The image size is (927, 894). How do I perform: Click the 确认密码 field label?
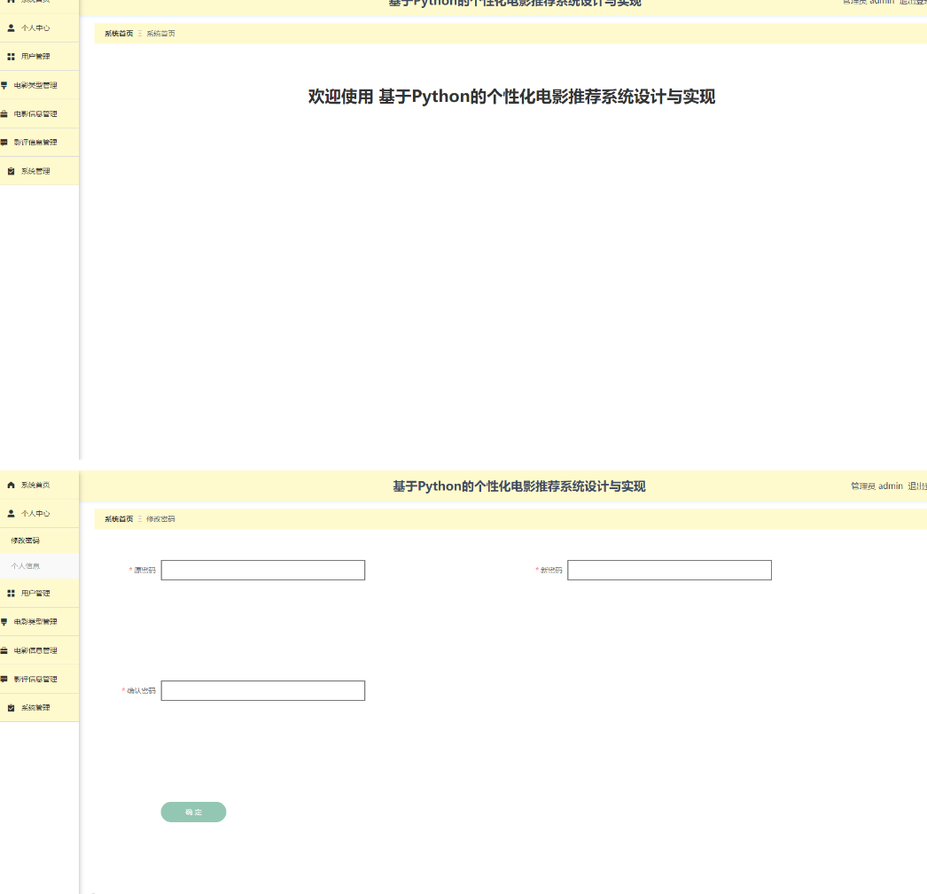pyautogui.click(x=141, y=691)
